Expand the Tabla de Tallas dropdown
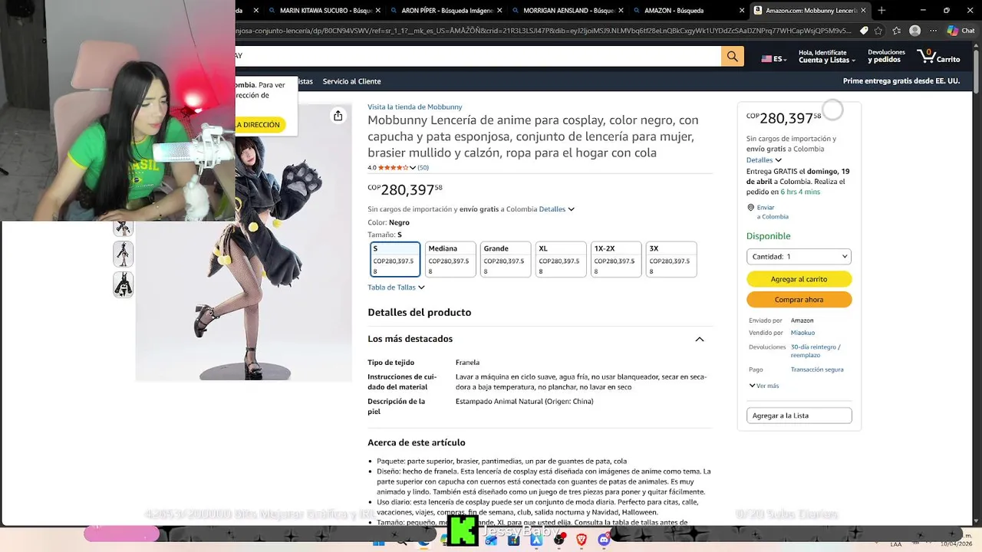982x552 pixels. pyautogui.click(x=396, y=287)
